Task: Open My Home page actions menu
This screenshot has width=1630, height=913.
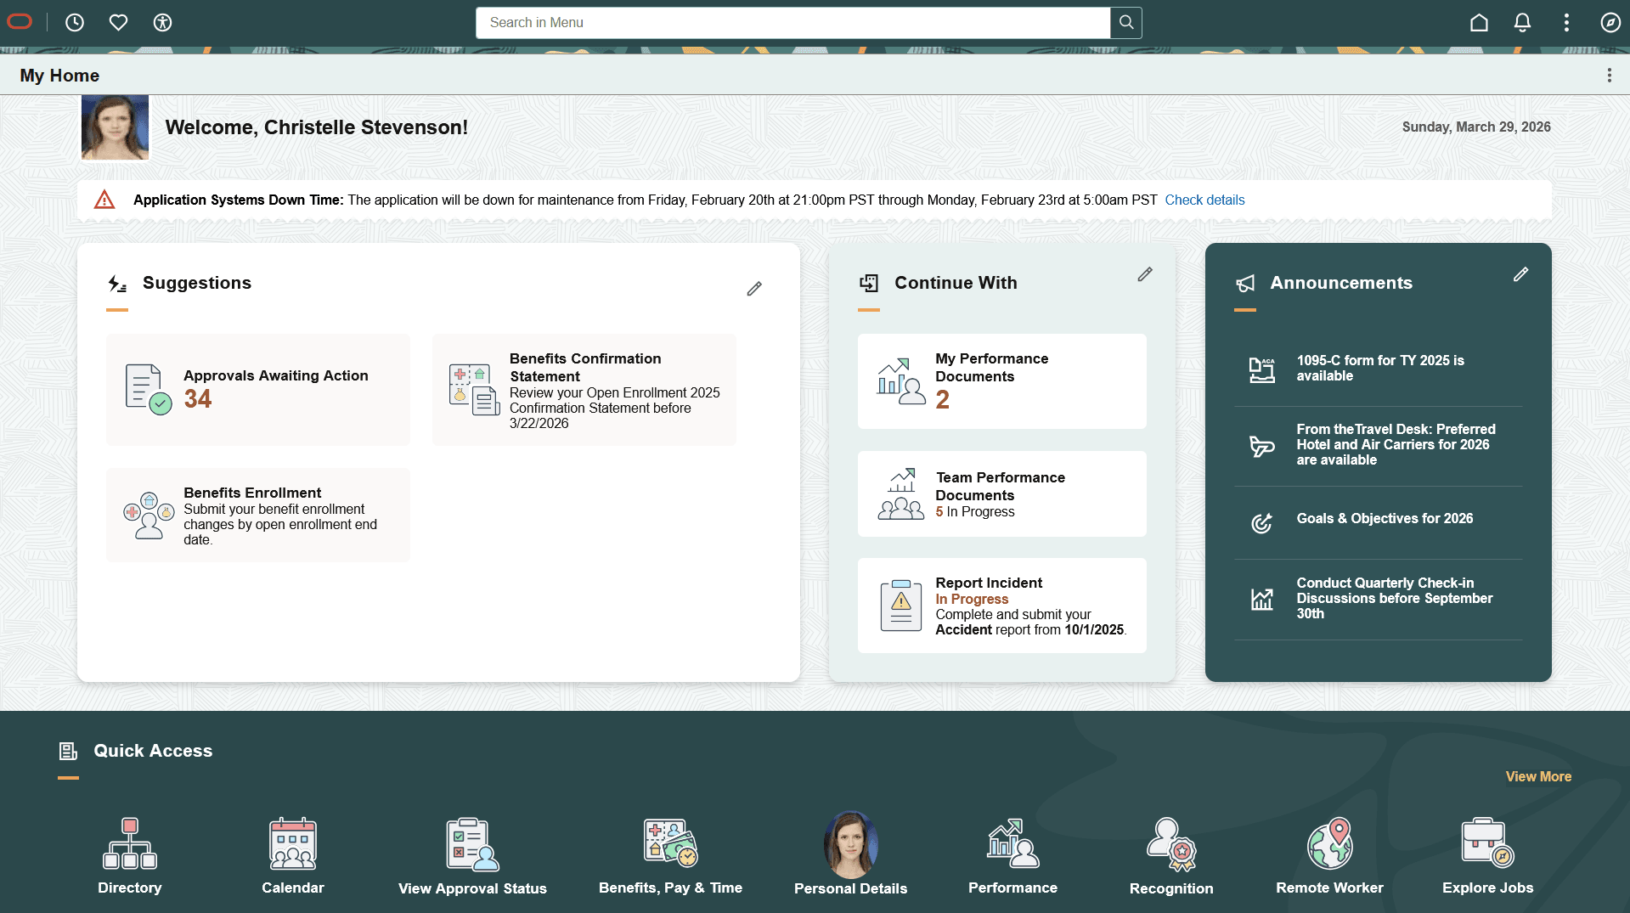Action: pos(1609,76)
